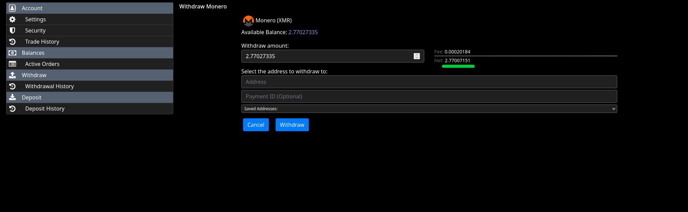Click the Withdraw upload icon
The height and width of the screenshot is (212, 688).
coord(13,75)
